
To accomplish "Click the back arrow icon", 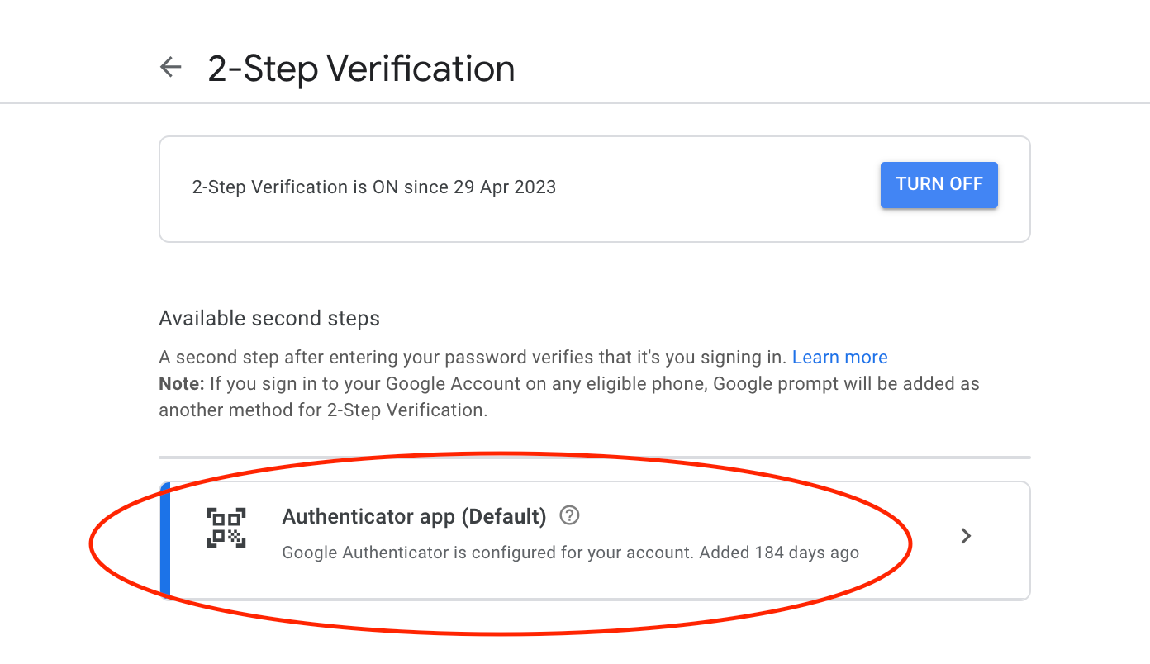I will click(170, 67).
